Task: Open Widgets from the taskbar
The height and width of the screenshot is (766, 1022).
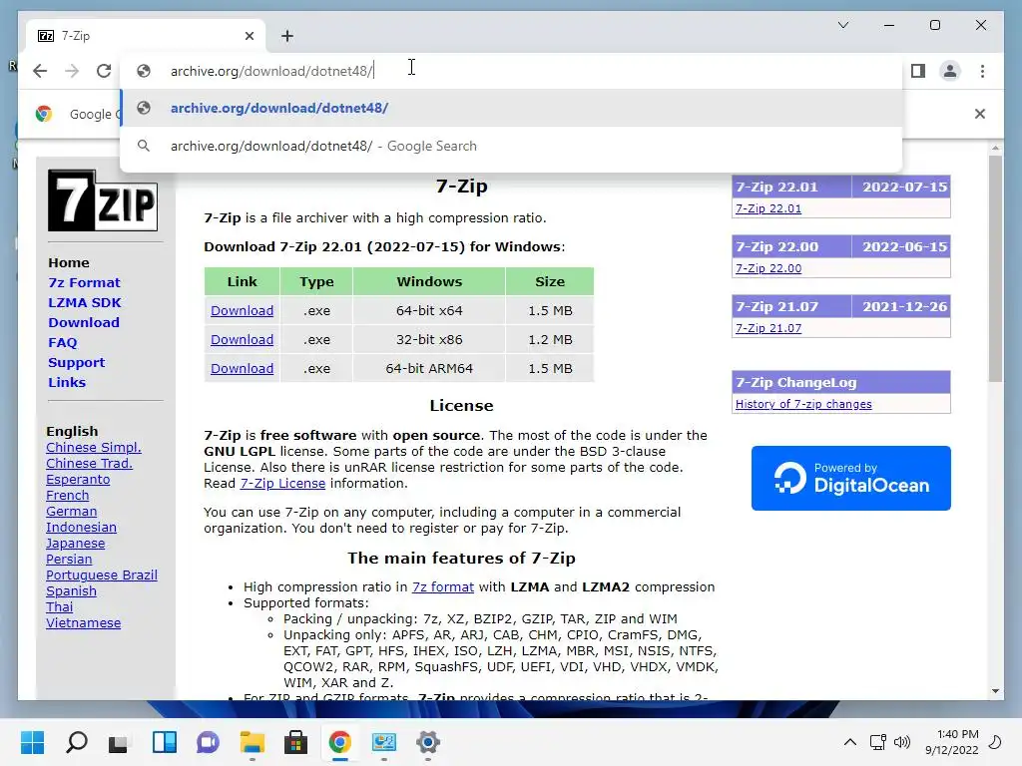Action: click(x=165, y=742)
